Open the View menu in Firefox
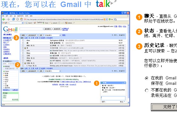This screenshot has height=115, width=177. (11, 16)
